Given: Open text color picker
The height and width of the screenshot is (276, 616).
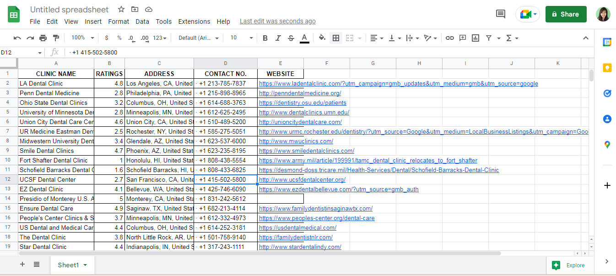Looking at the screenshot, I should coord(304,38).
